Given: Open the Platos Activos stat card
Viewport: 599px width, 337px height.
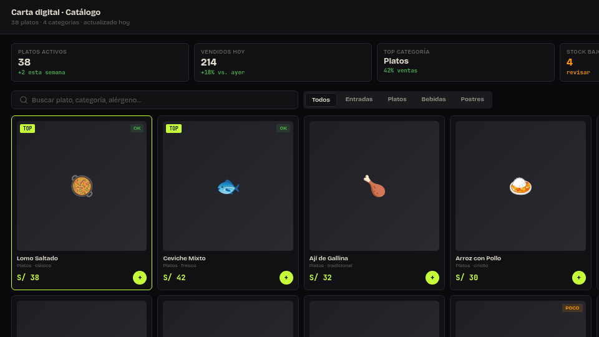Looking at the screenshot, I should pyautogui.click(x=100, y=62).
